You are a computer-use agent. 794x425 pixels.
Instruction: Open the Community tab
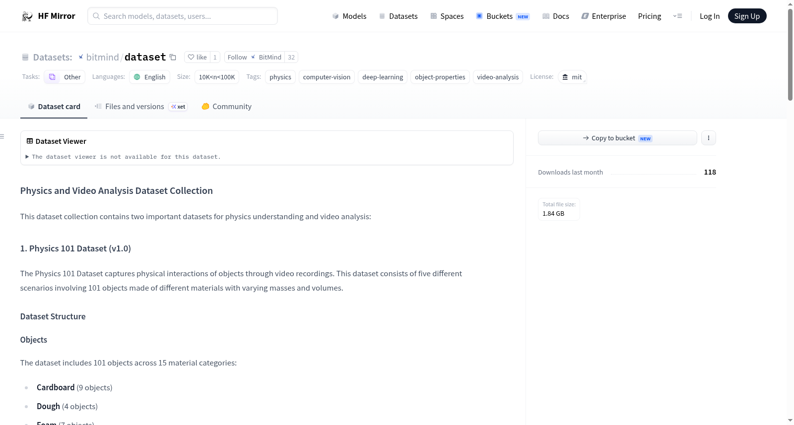coord(226,107)
